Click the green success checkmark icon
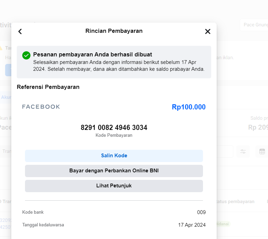 coord(26,55)
